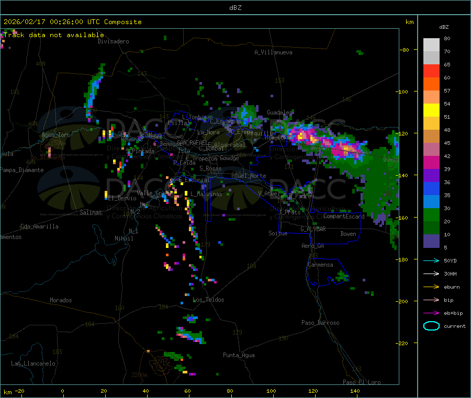471x398 pixels.
Task: Select the Los_Toldos location label
Action: pyautogui.click(x=208, y=300)
